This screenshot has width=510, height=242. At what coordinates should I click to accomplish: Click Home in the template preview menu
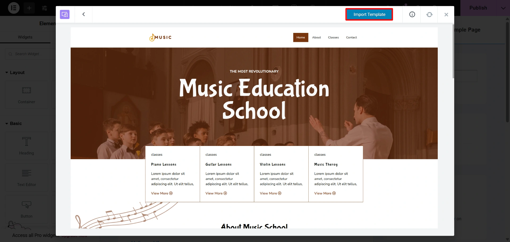click(x=301, y=37)
